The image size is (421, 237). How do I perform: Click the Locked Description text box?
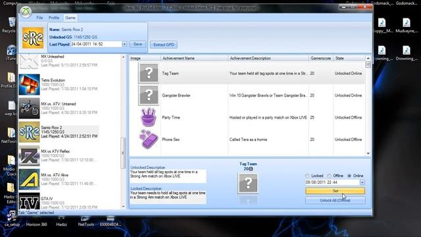pos(168,197)
